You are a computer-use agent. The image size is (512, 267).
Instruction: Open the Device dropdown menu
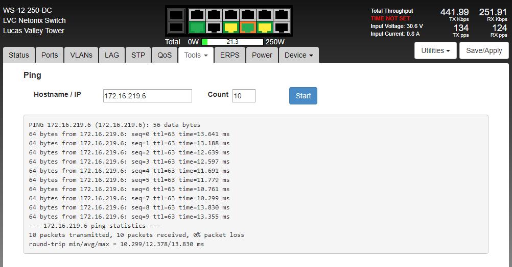coord(298,55)
